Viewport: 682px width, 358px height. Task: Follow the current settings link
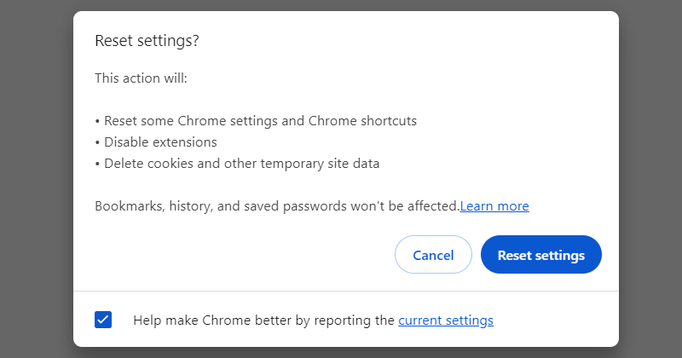(x=446, y=320)
